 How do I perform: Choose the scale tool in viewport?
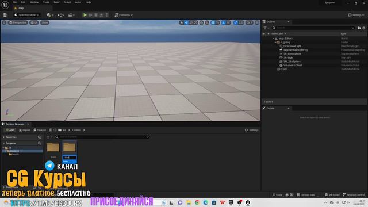tap(195, 22)
